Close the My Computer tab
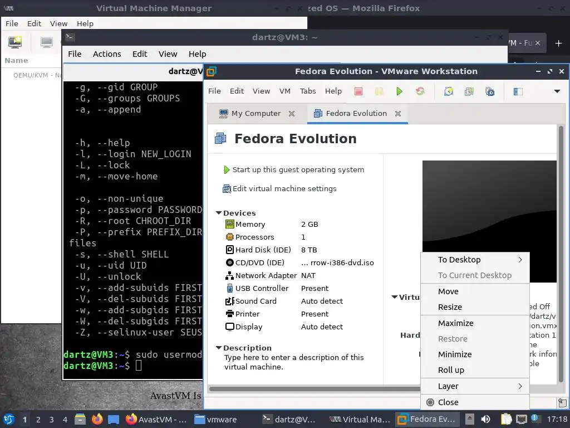 [292, 114]
